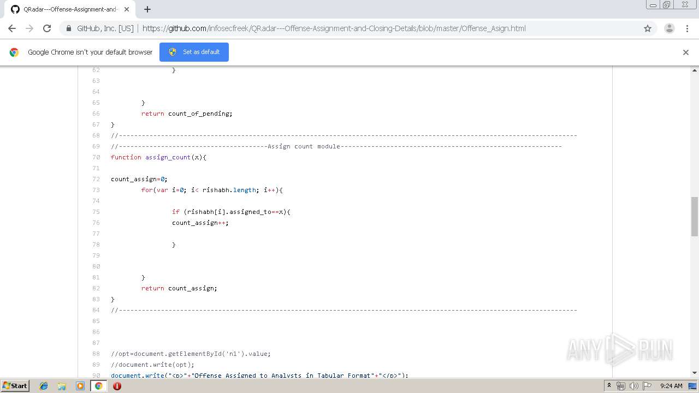Click the 'for(var i=0; i< rishabh.length' line

pos(212,190)
